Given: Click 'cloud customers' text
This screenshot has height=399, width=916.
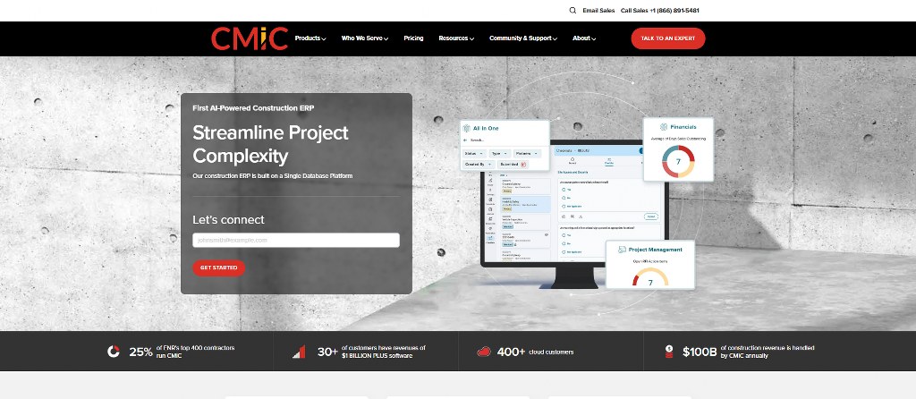Looking at the screenshot, I should click(x=551, y=352).
